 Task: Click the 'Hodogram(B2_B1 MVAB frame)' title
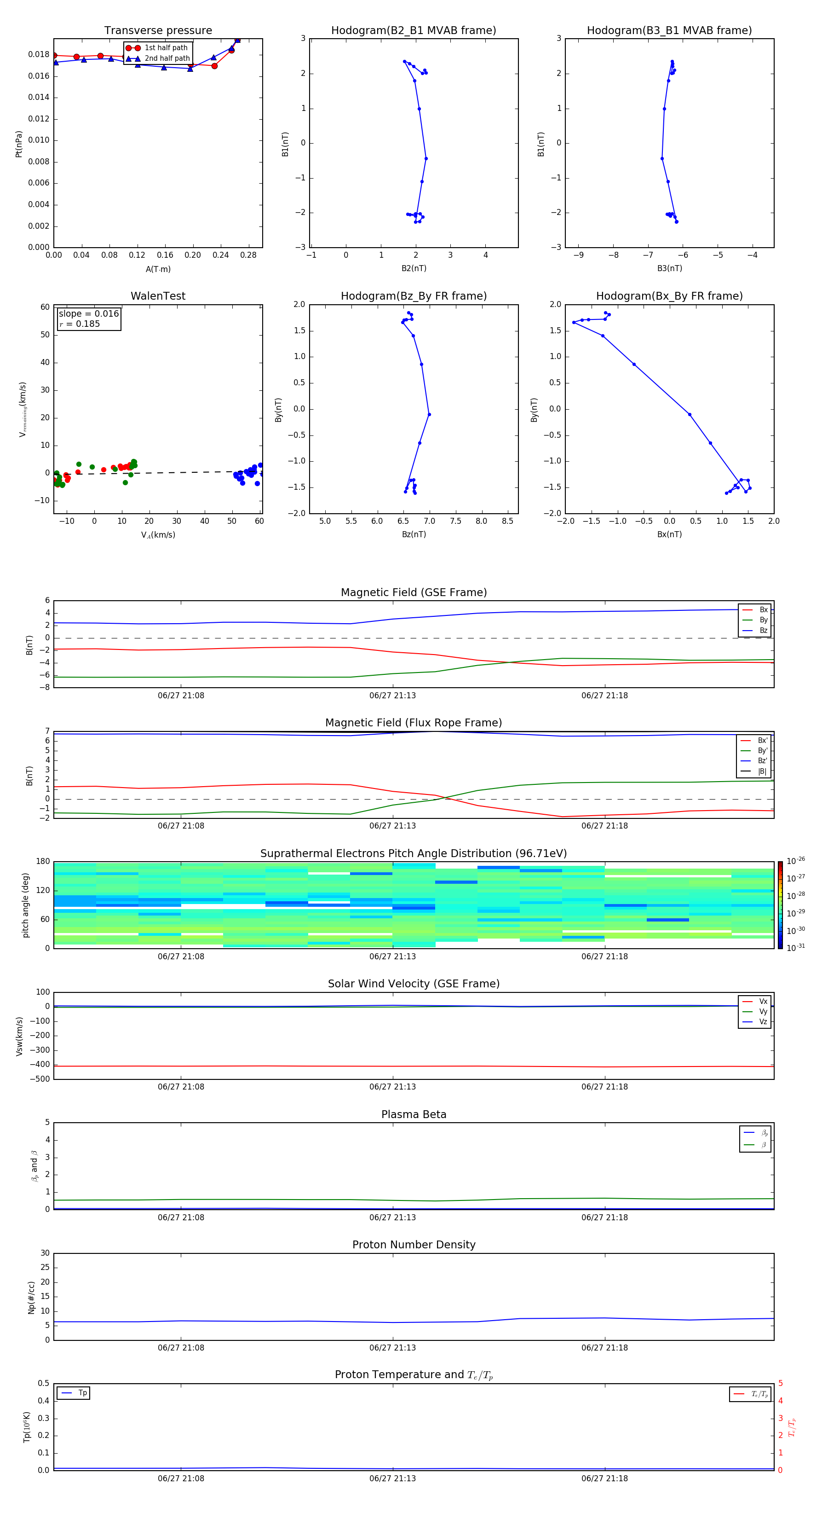pos(414,31)
